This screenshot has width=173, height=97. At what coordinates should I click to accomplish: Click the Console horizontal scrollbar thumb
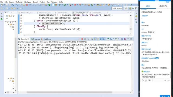click(x=69, y=92)
